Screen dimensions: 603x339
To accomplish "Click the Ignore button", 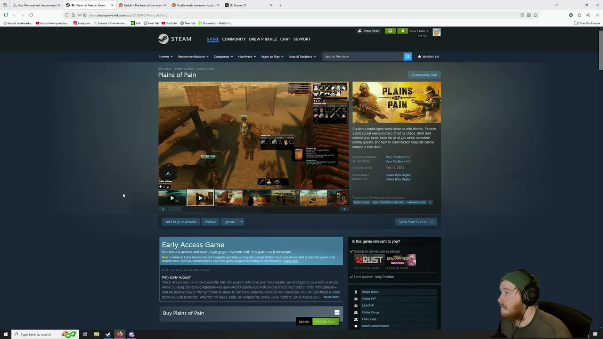I will pyautogui.click(x=230, y=222).
